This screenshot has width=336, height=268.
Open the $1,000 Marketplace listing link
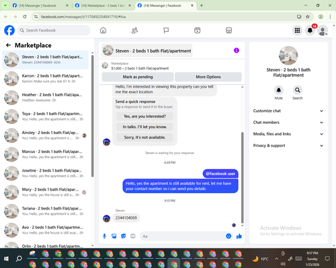(x=140, y=68)
